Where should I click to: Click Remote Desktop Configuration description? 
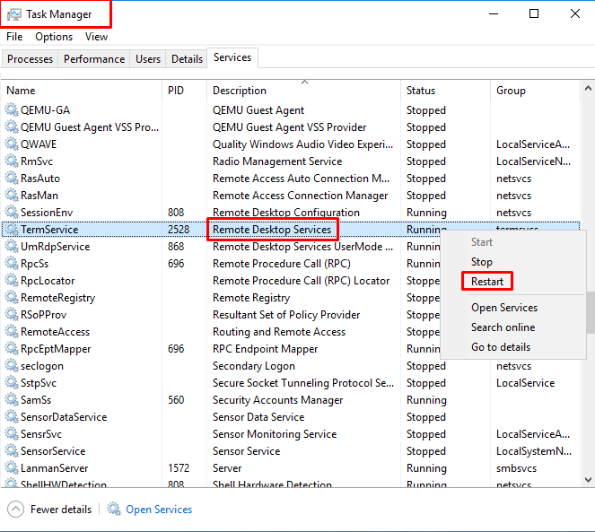click(x=286, y=213)
